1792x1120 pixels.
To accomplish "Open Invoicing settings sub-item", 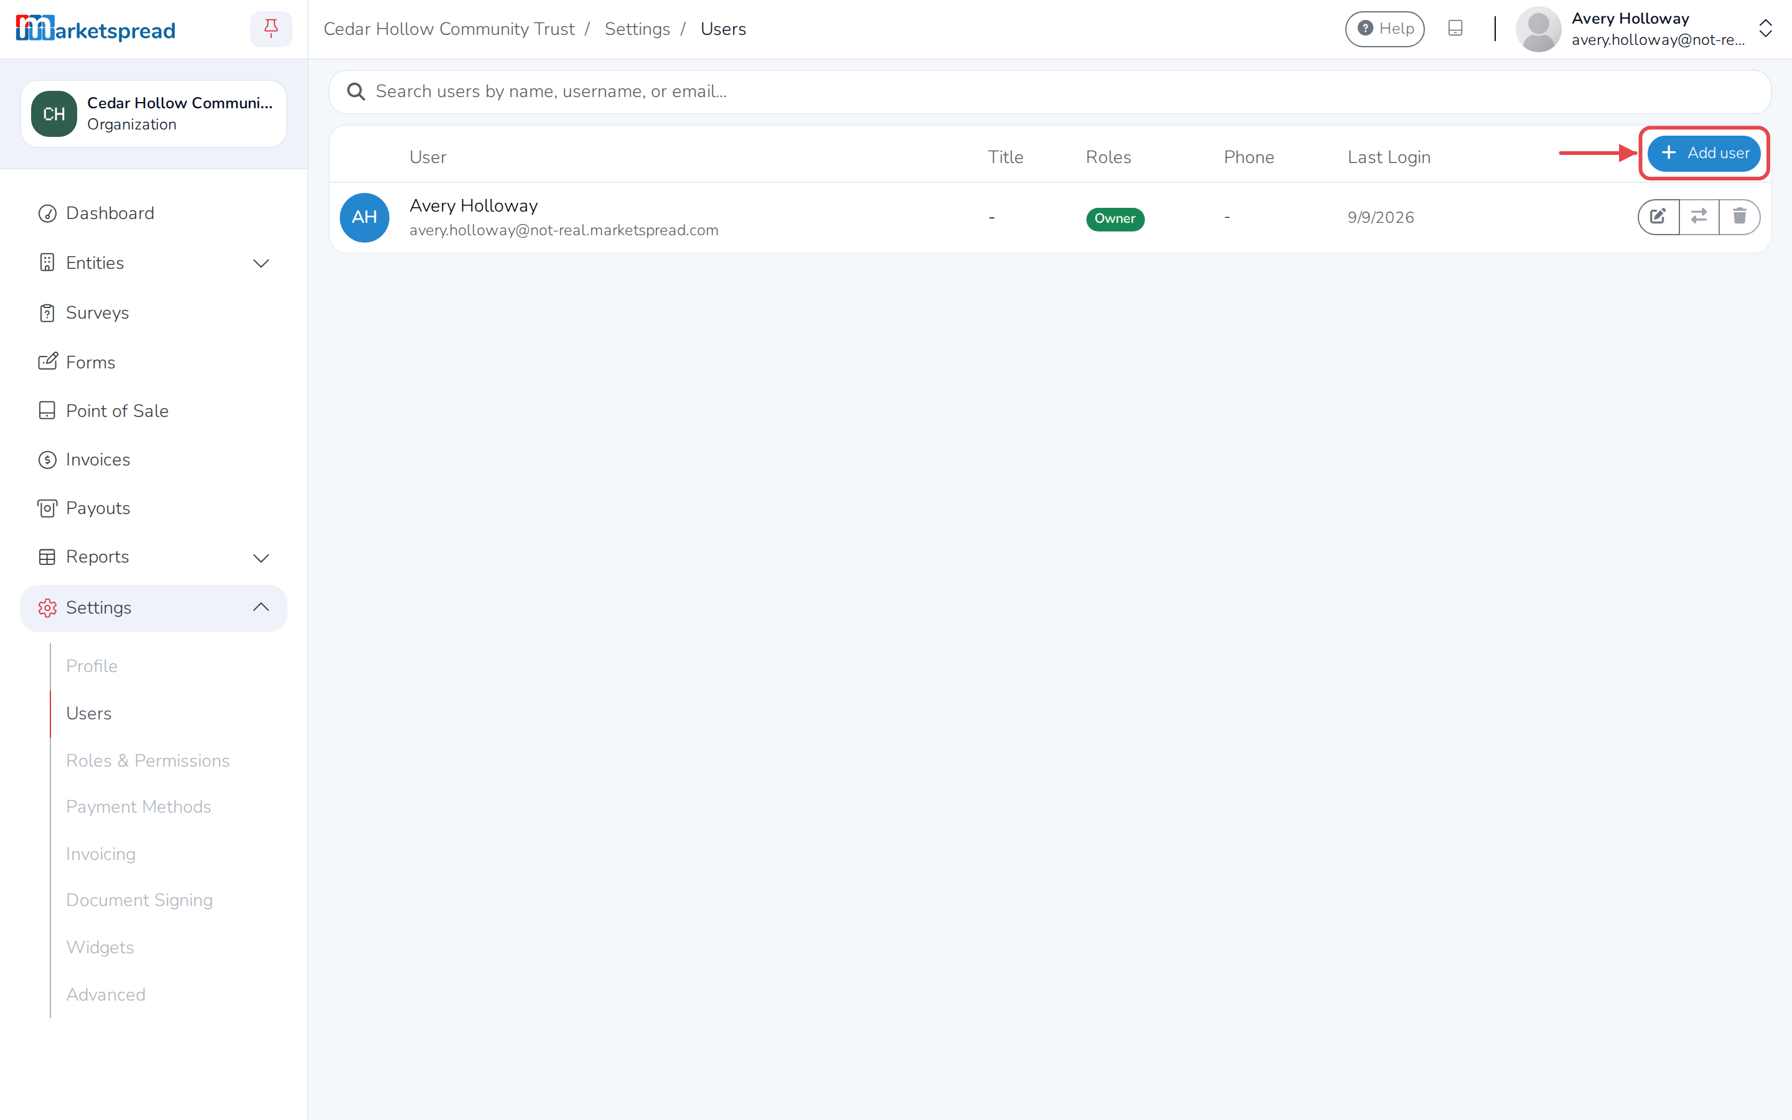I will pyautogui.click(x=101, y=854).
